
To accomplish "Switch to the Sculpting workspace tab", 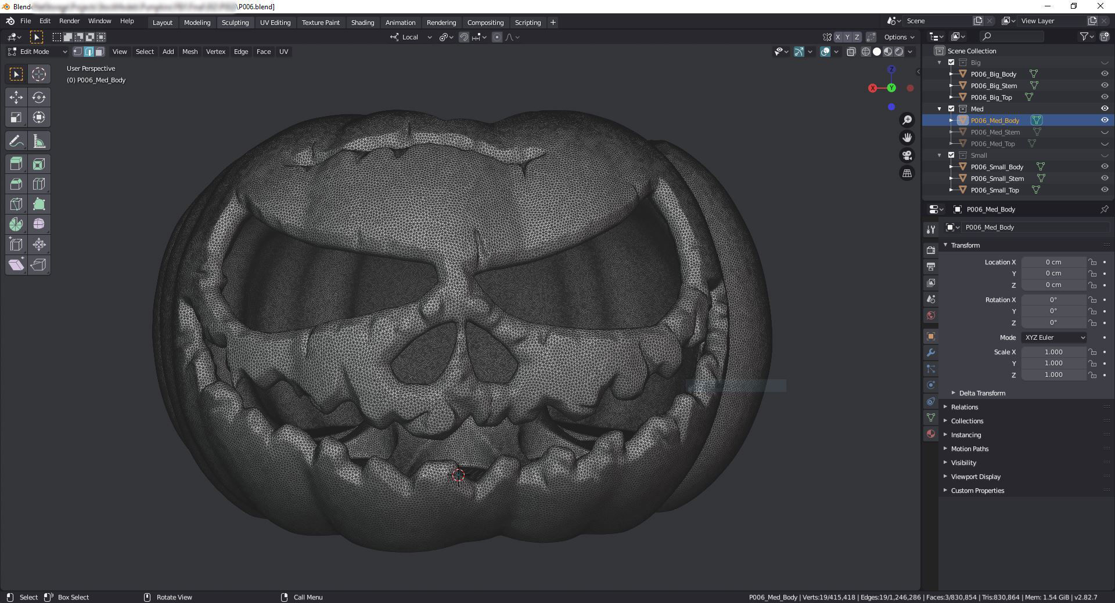I will pos(235,23).
